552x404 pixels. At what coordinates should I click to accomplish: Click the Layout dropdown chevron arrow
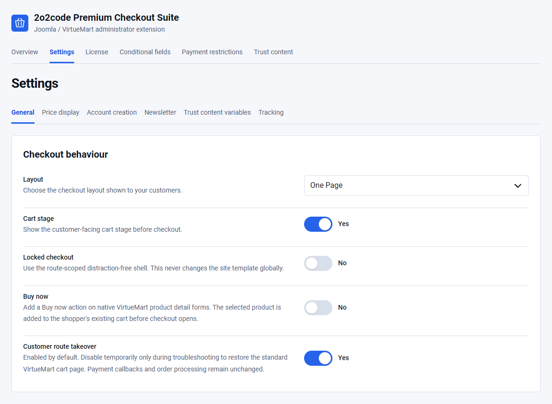pos(518,186)
